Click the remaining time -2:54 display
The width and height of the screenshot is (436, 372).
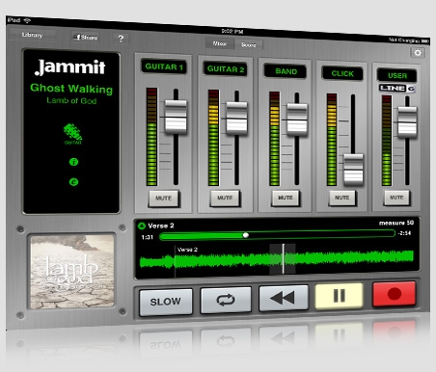tap(404, 233)
